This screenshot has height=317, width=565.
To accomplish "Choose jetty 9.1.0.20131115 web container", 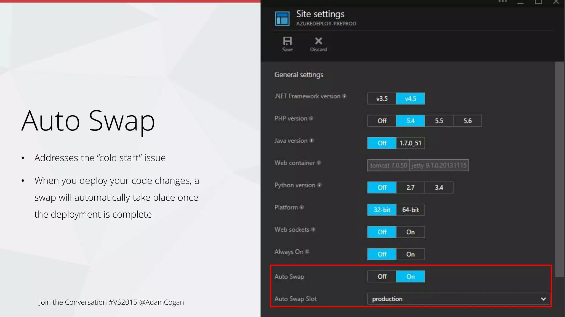I will pos(439,165).
